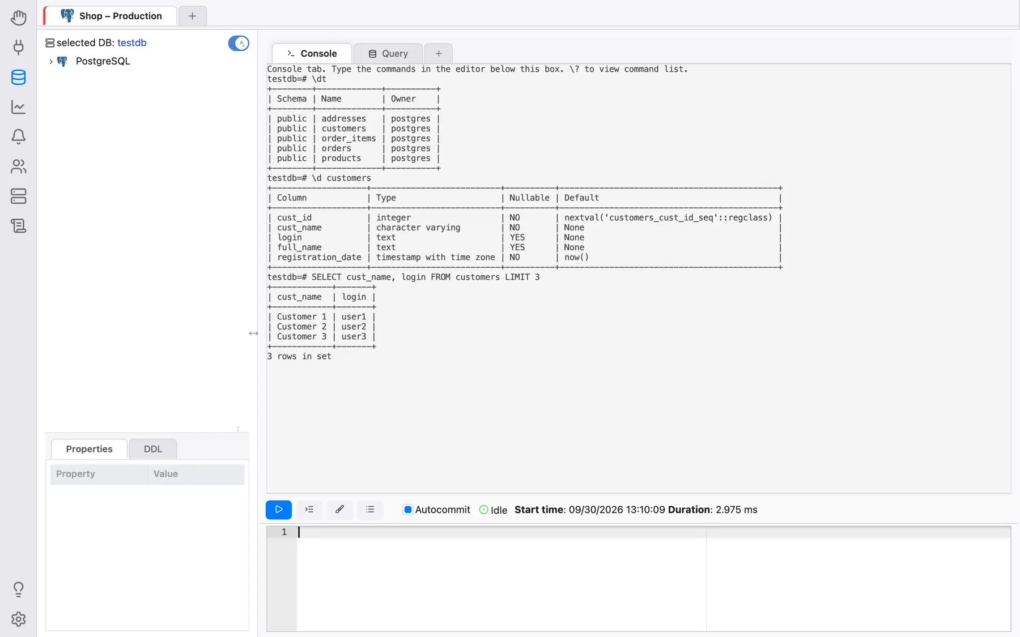Click the Value column header

(x=196, y=474)
